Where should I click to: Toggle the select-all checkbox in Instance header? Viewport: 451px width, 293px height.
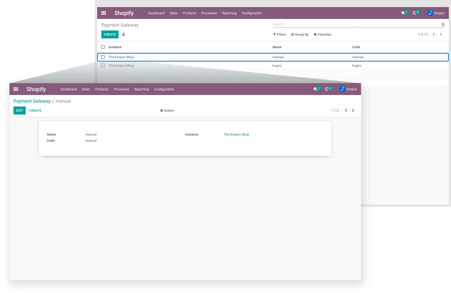pos(103,47)
